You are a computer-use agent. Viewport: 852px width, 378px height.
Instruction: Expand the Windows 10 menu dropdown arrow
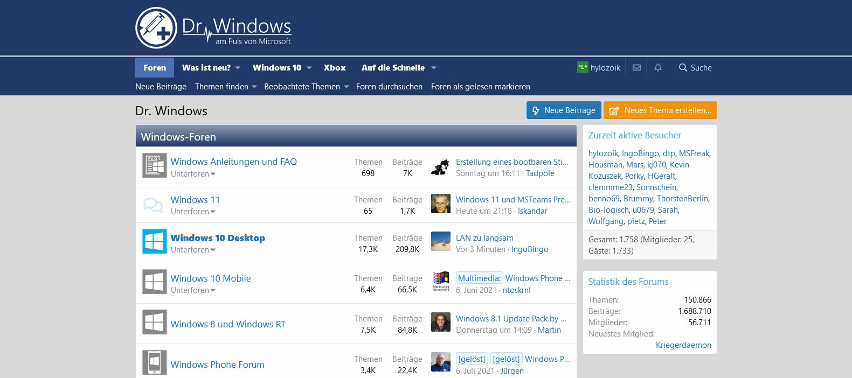309,68
